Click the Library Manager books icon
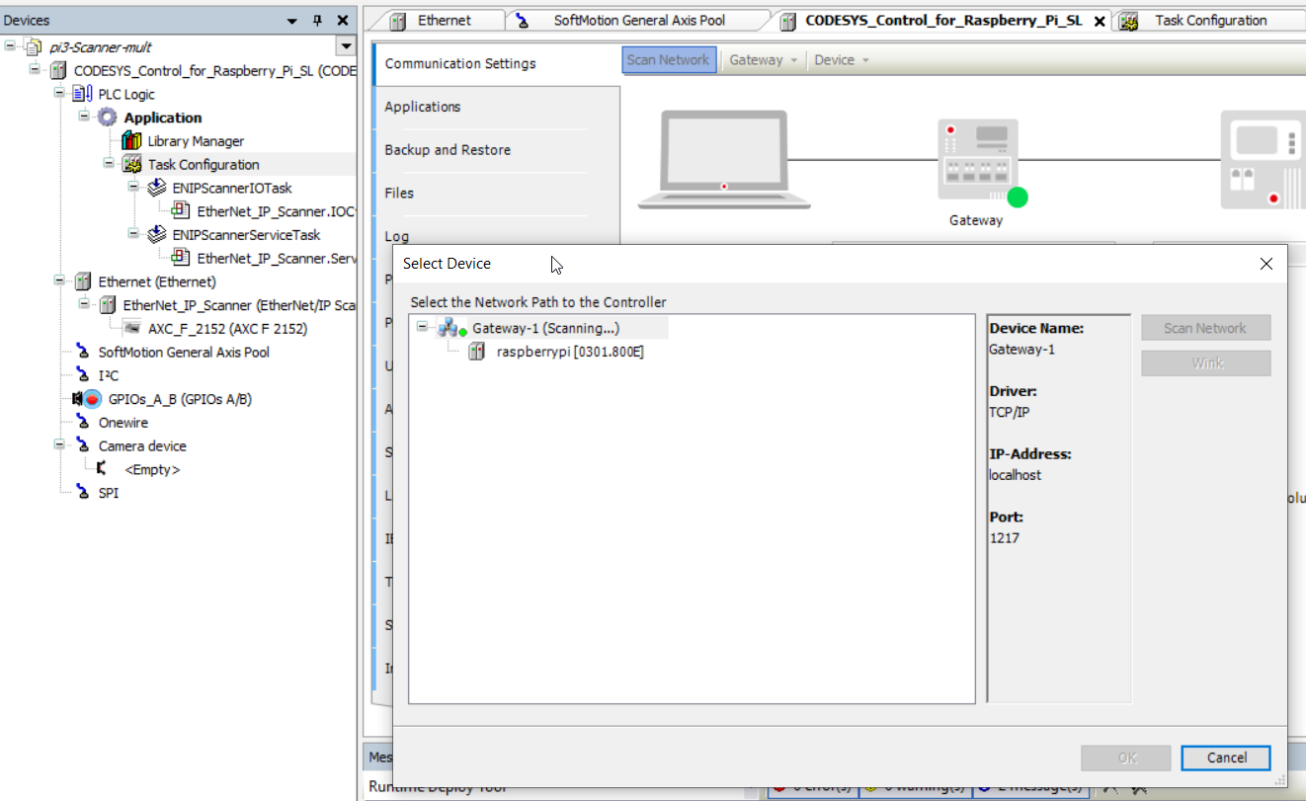Image resolution: width=1306 pixels, height=801 pixels. 131,141
